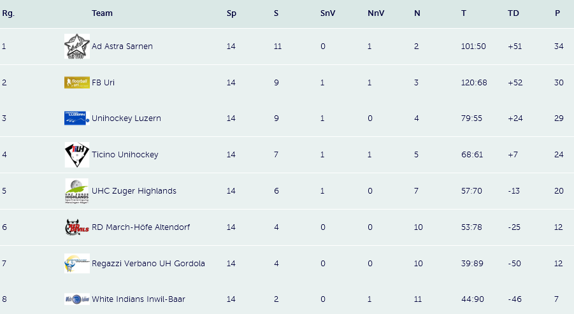Viewport: 574px width, 314px height.
Task: Click the Rg. rank column header
Action: [x=8, y=13]
